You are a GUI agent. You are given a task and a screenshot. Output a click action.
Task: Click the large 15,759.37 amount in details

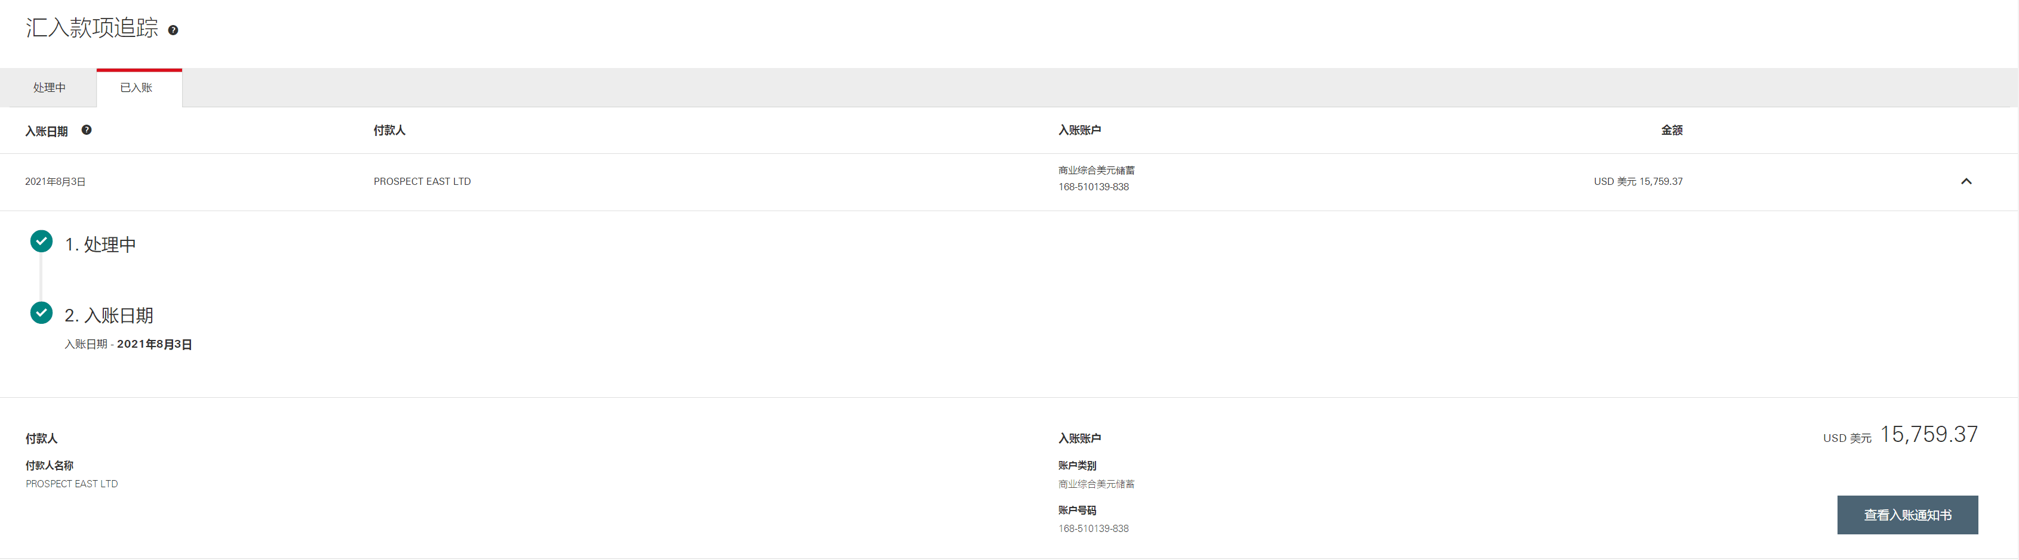(x=1928, y=435)
